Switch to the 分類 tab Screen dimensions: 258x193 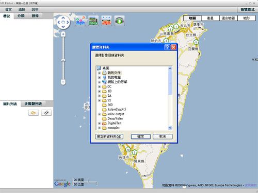click(21, 16)
